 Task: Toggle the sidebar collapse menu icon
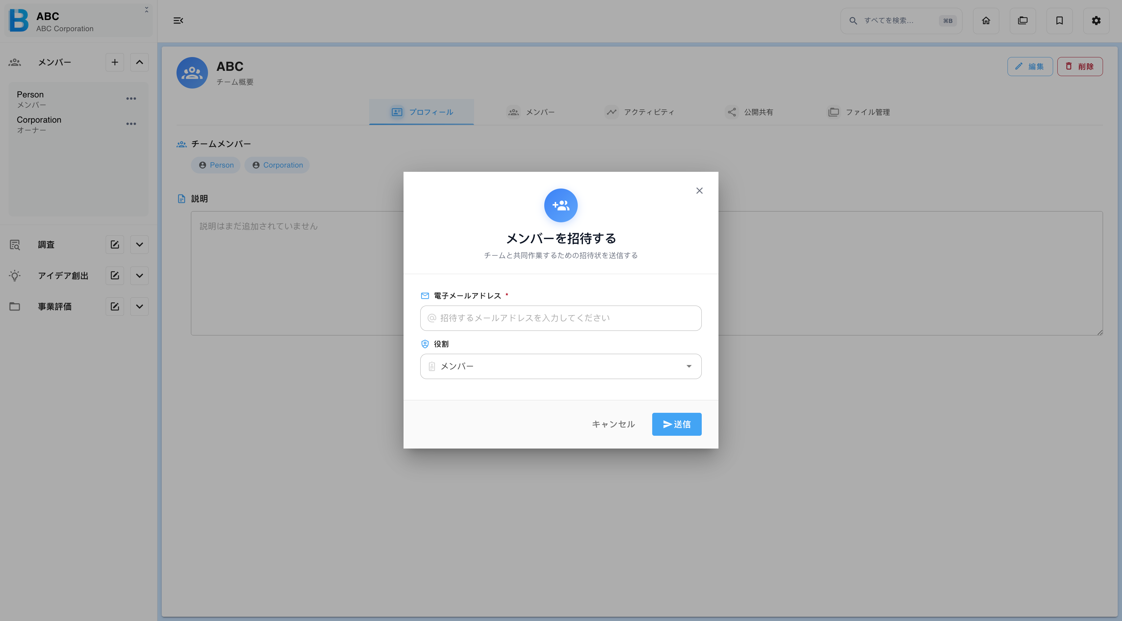178,20
